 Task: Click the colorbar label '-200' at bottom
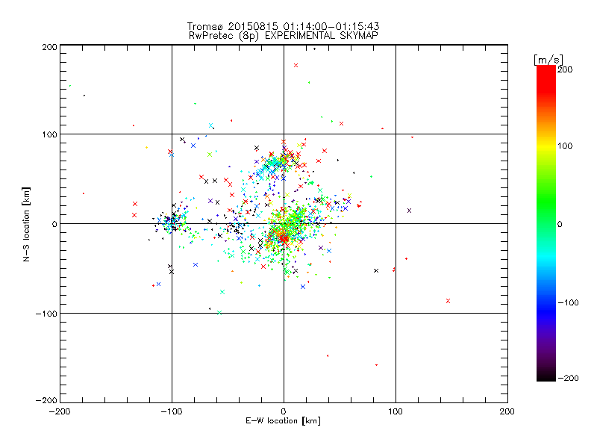coord(568,378)
